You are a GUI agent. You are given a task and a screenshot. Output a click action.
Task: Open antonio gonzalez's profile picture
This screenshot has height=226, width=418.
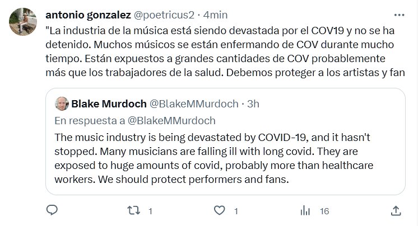(x=22, y=22)
